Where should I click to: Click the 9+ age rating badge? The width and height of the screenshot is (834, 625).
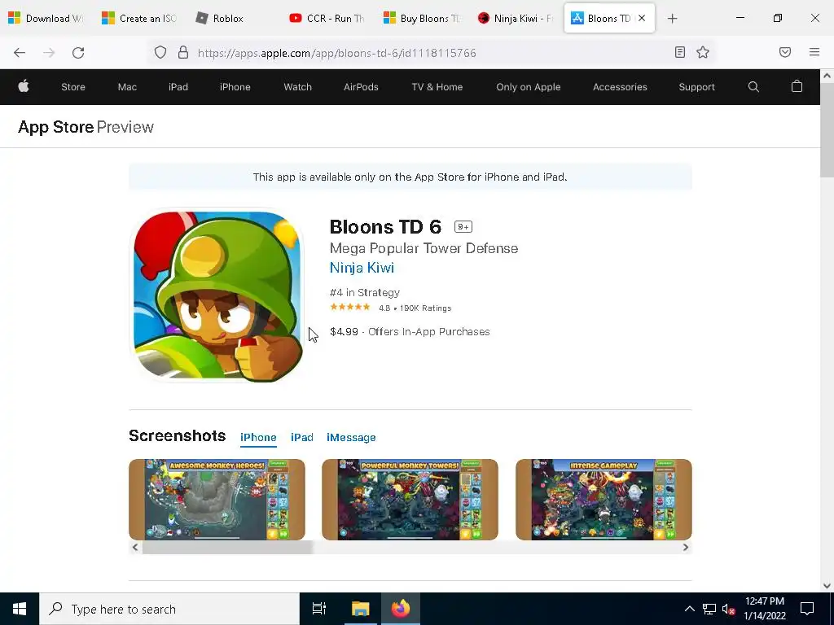coord(463,227)
